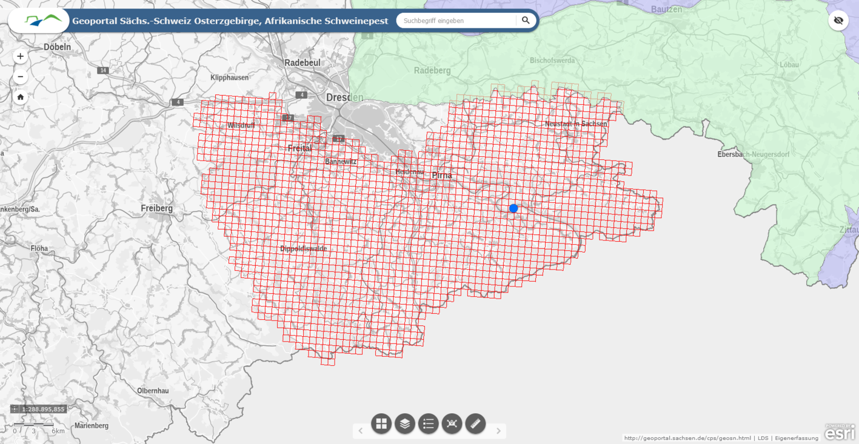
Task: Toggle the crossed-out eye visibility button
Action: [x=838, y=21]
